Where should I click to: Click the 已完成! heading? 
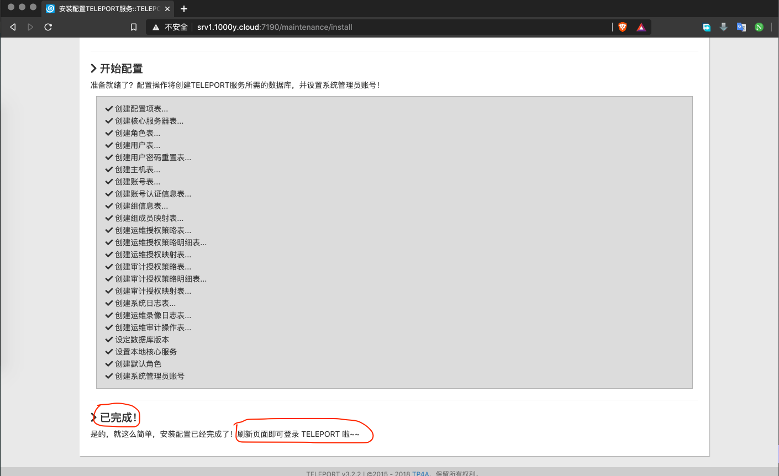(x=114, y=417)
